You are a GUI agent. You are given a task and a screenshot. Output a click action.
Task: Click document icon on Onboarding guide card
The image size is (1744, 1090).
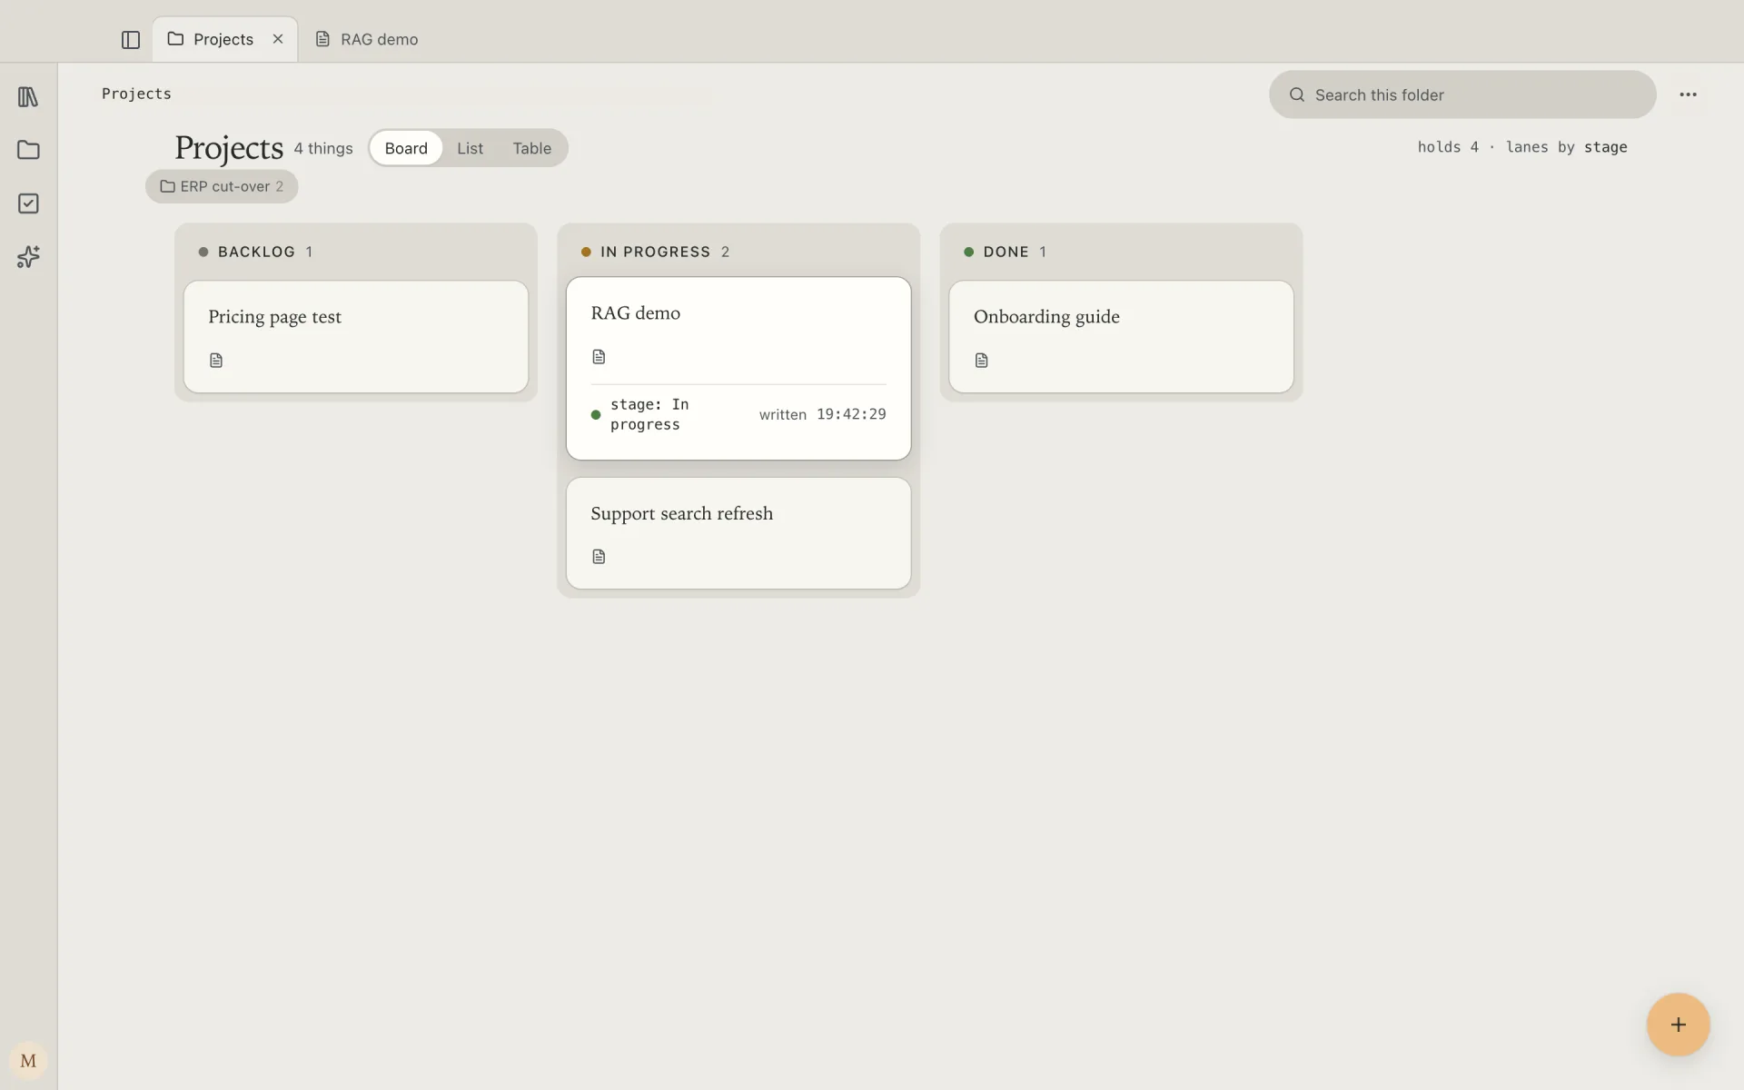click(x=981, y=361)
